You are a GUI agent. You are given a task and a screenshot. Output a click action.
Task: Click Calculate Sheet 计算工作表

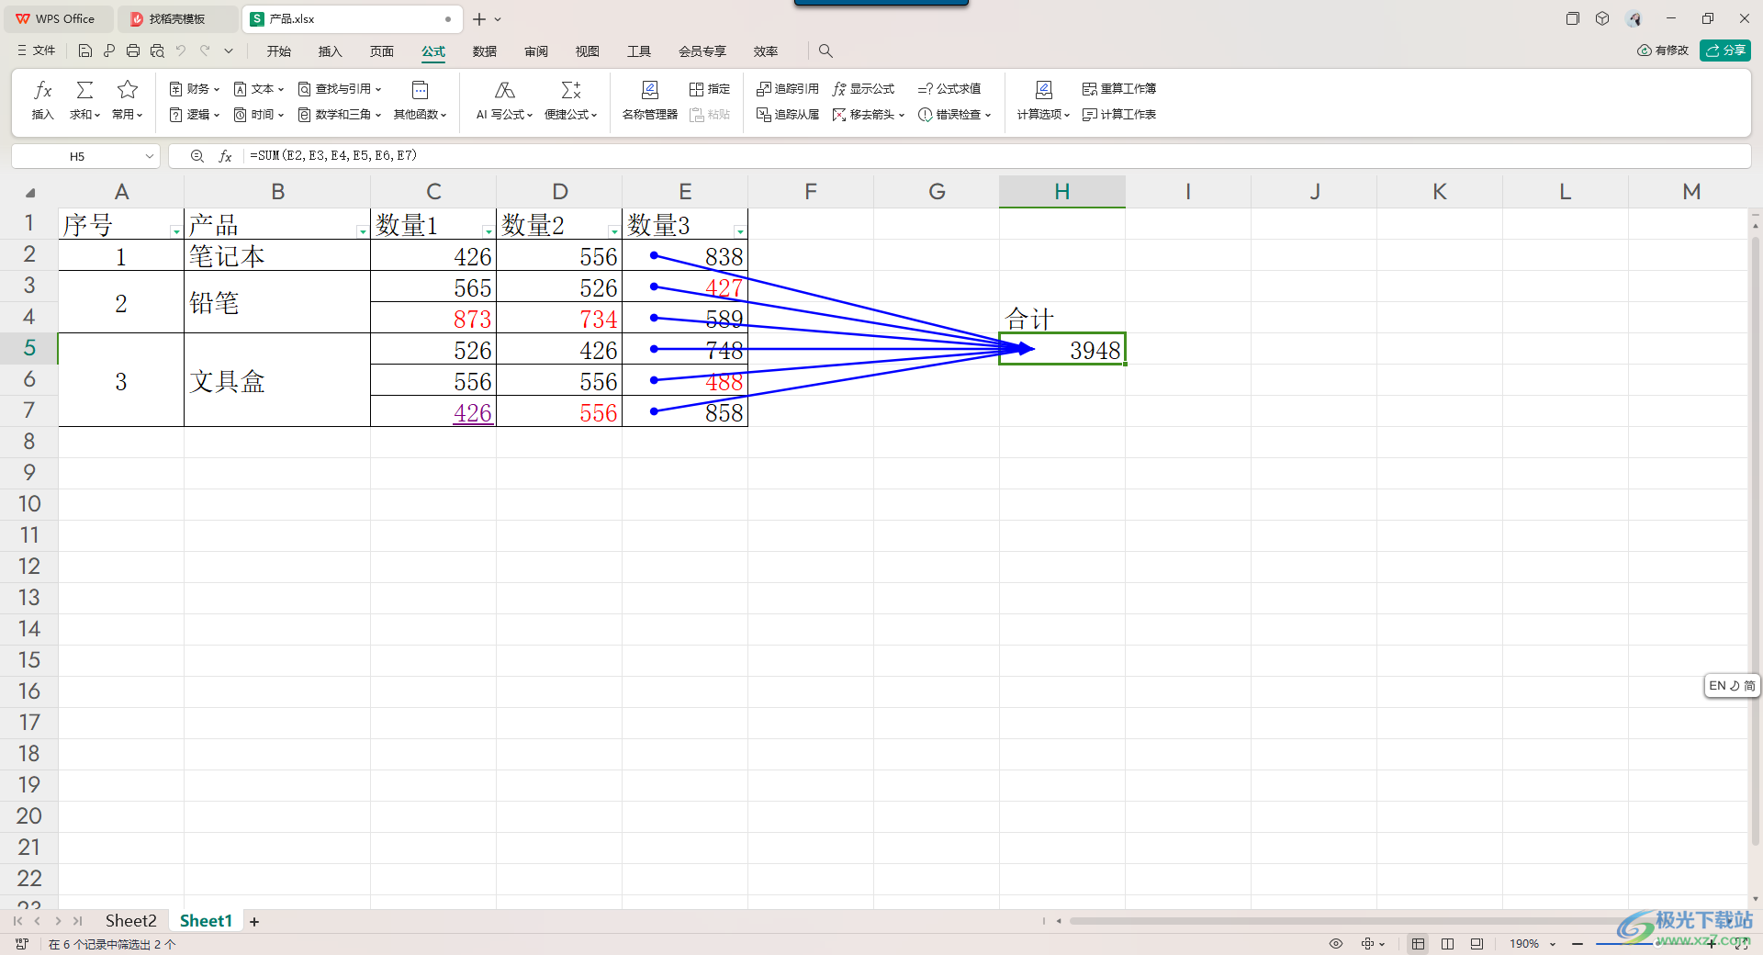[x=1118, y=115]
